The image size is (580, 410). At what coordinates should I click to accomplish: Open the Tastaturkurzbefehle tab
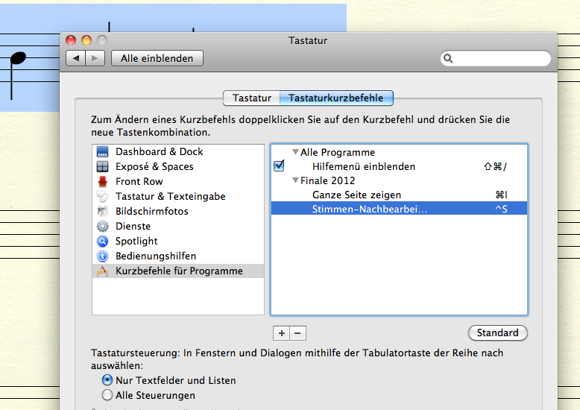pyautogui.click(x=335, y=98)
